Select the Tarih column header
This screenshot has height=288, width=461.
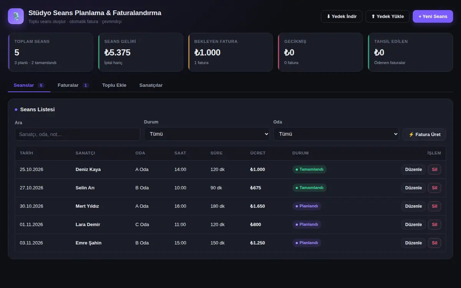coord(27,153)
